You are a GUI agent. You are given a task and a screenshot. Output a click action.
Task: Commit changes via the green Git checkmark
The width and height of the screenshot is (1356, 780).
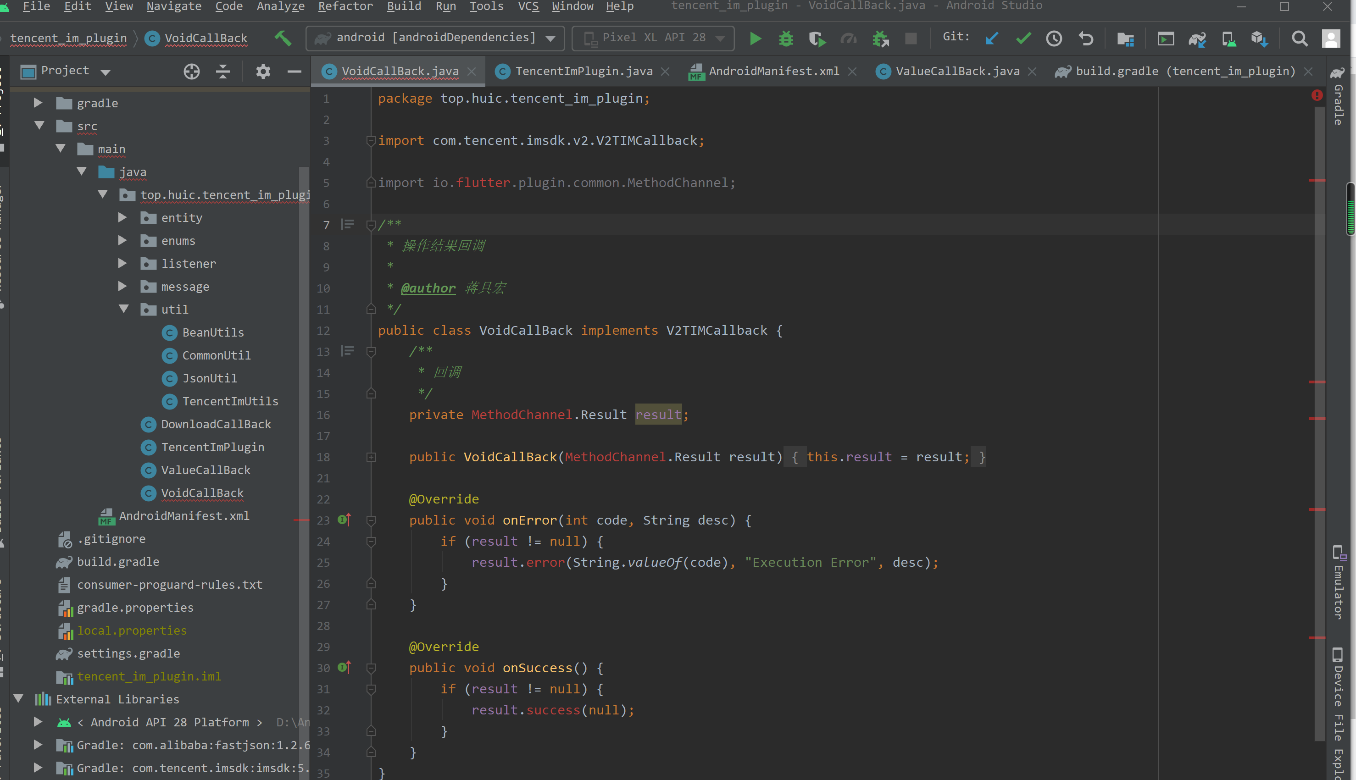point(1024,38)
